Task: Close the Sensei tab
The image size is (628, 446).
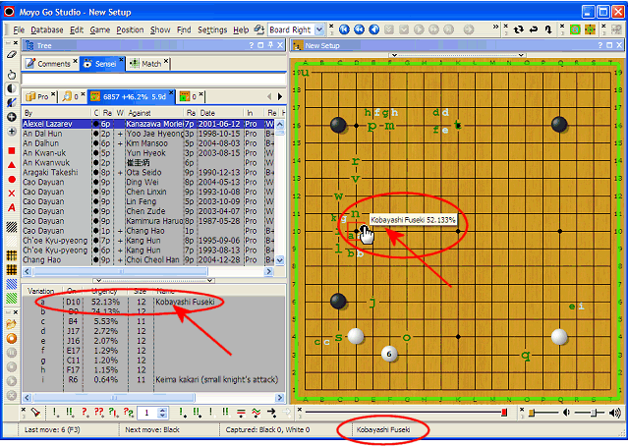Action: point(121,60)
